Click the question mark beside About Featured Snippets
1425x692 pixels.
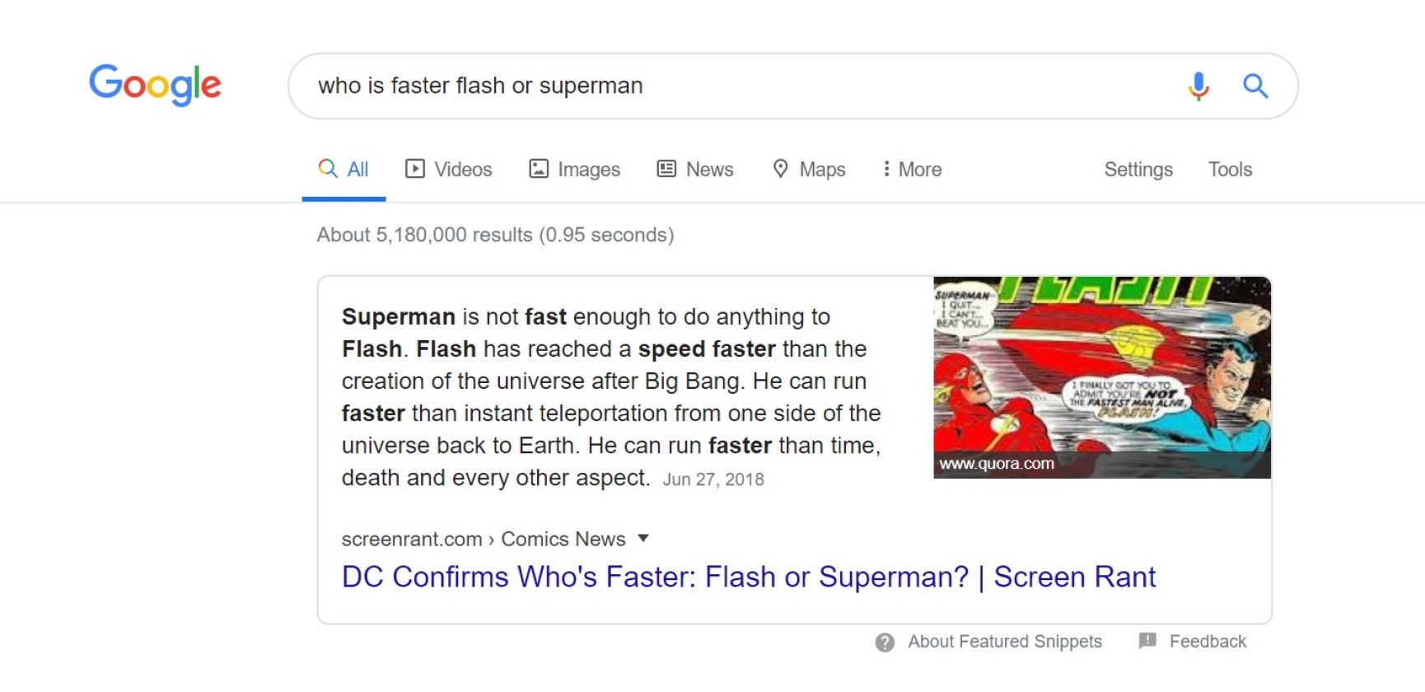tap(885, 642)
